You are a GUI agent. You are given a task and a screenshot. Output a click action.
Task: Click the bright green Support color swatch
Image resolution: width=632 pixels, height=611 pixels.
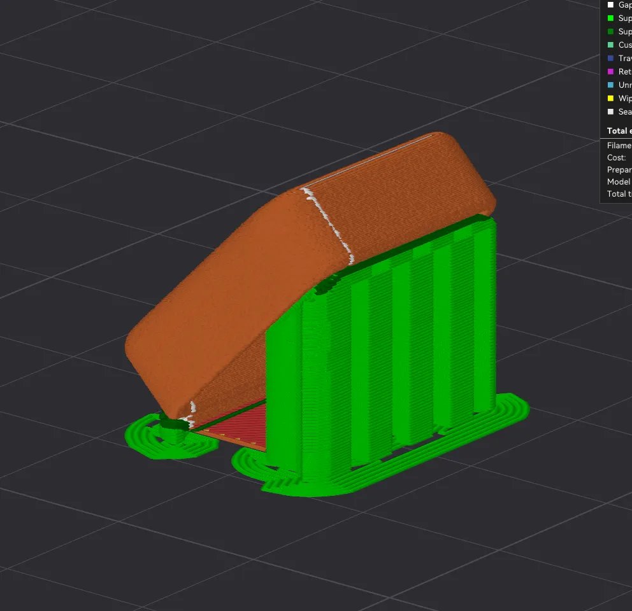pos(610,18)
